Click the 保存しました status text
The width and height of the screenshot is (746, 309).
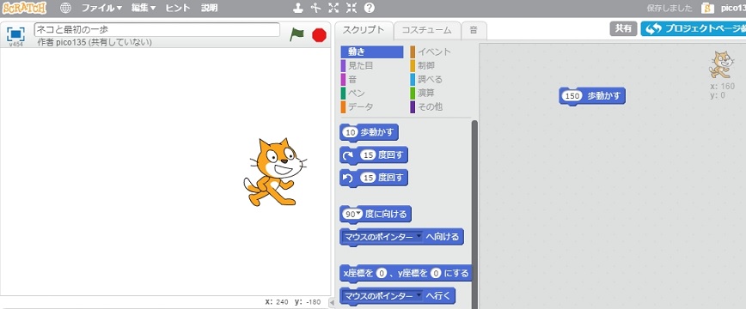(670, 8)
